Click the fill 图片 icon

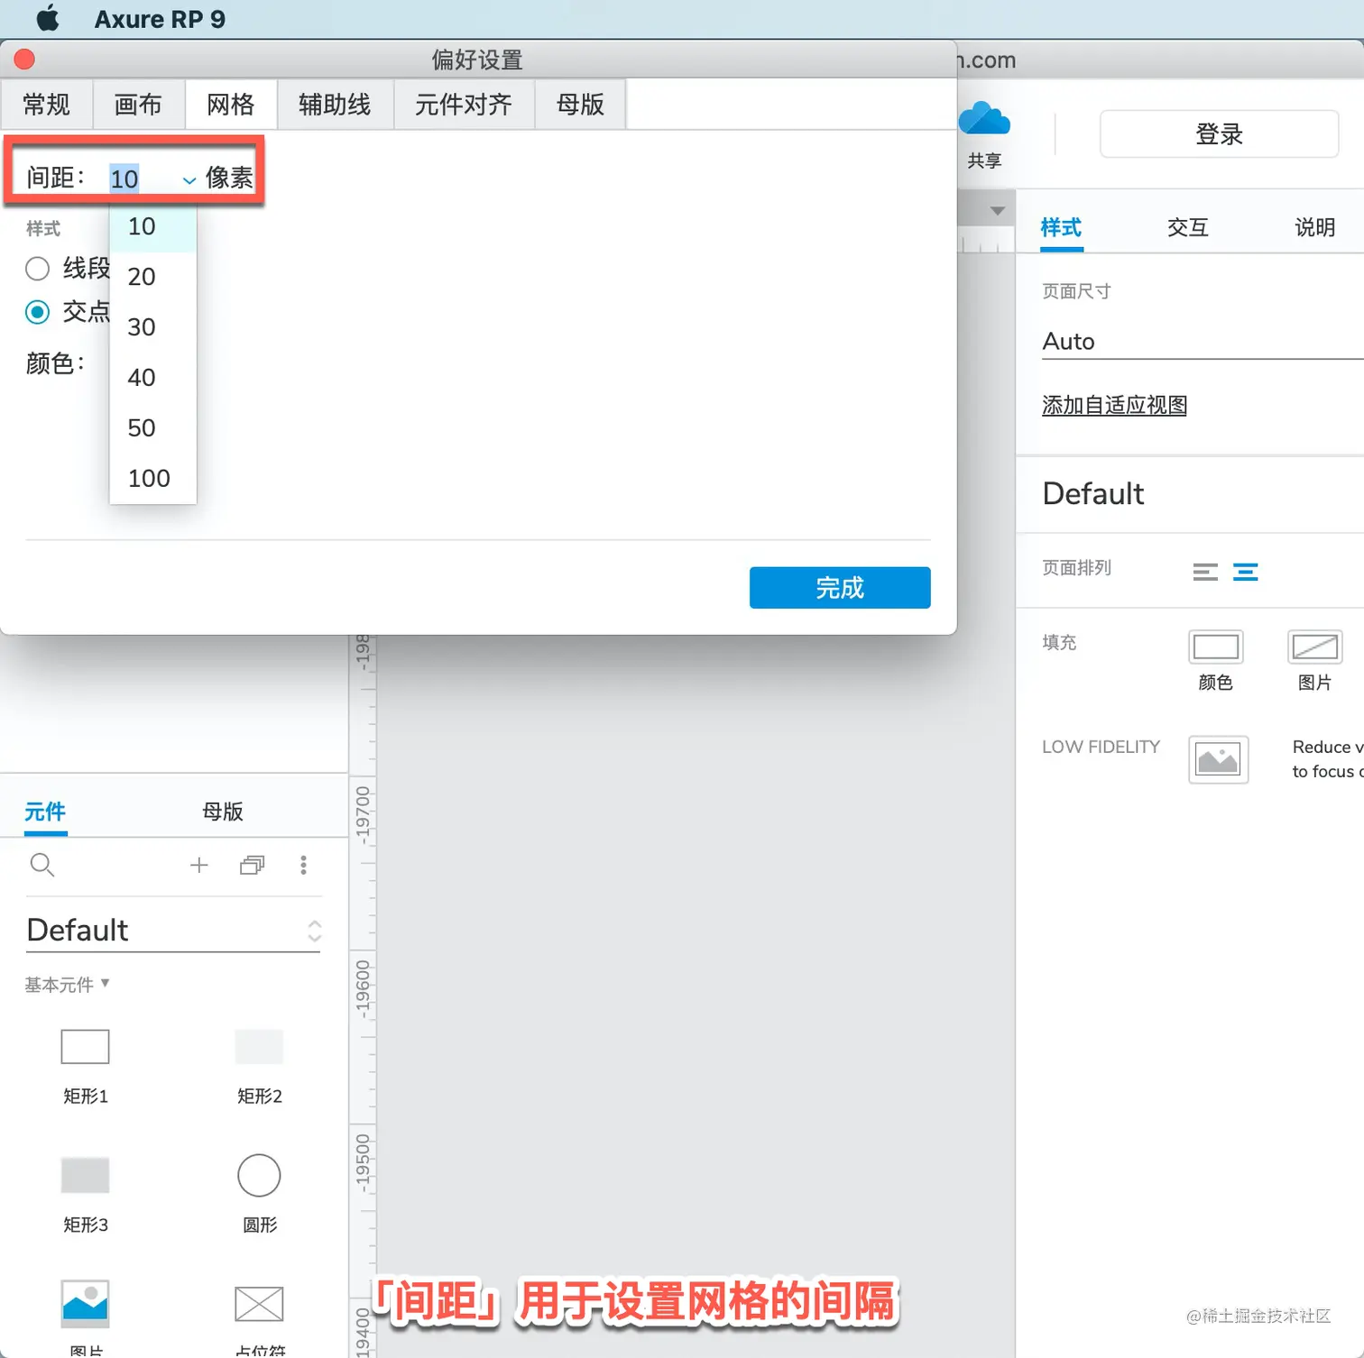[1314, 647]
